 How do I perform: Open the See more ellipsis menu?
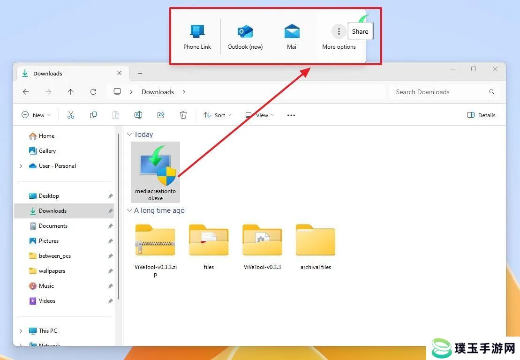coord(291,115)
